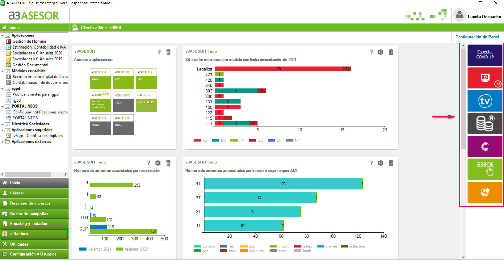Delete the asientos por responsable widget
504x260 pixels.
(x=168, y=163)
